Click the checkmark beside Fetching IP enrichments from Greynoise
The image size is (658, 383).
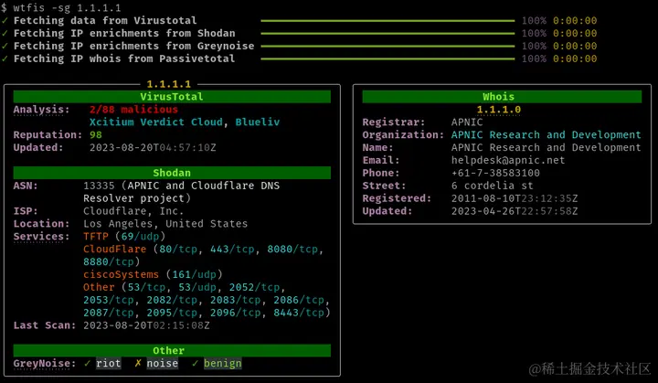point(5,46)
